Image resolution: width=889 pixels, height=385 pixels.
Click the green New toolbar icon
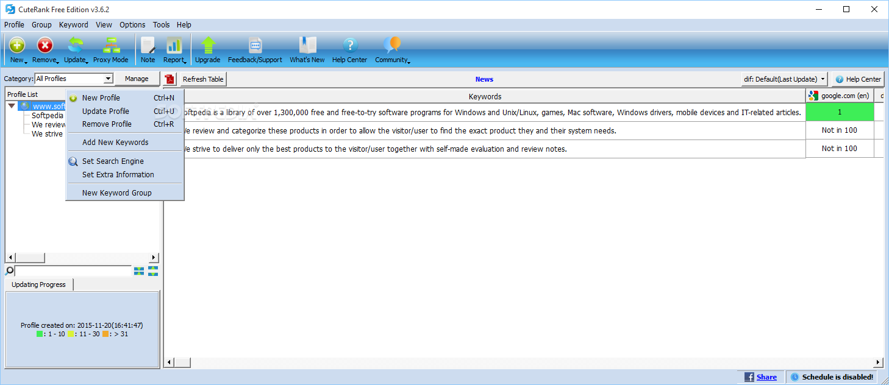pos(17,45)
